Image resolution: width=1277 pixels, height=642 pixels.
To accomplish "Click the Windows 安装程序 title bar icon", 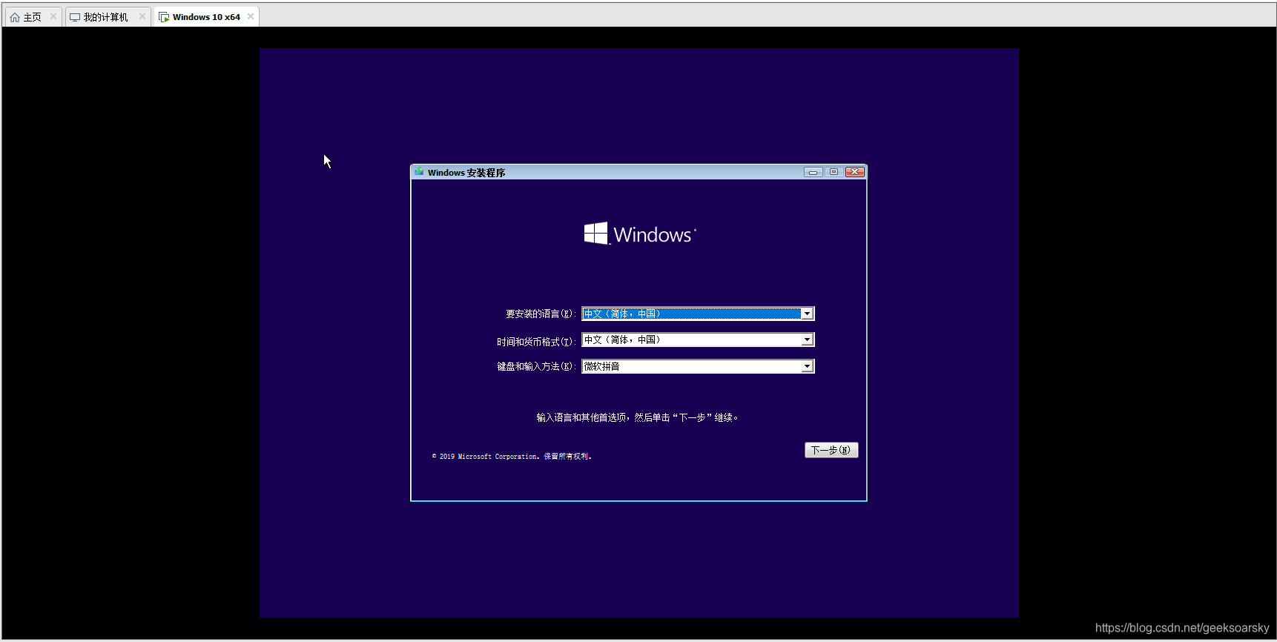I will point(420,172).
